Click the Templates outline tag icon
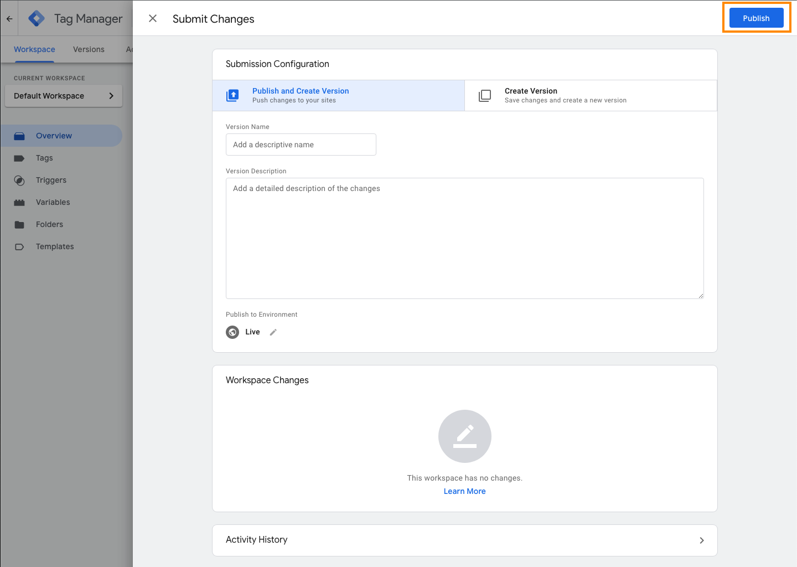Screen dimensions: 797x567 point(19,247)
